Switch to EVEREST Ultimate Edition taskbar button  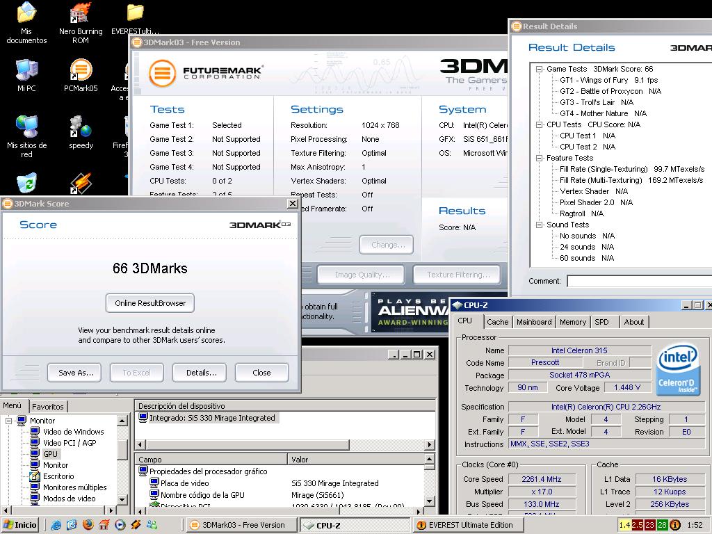tap(468, 525)
